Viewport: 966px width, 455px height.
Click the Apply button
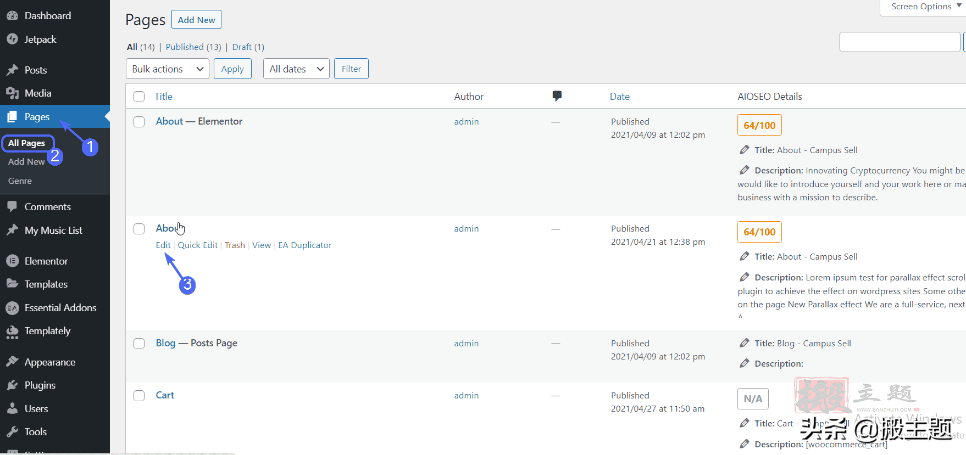232,69
